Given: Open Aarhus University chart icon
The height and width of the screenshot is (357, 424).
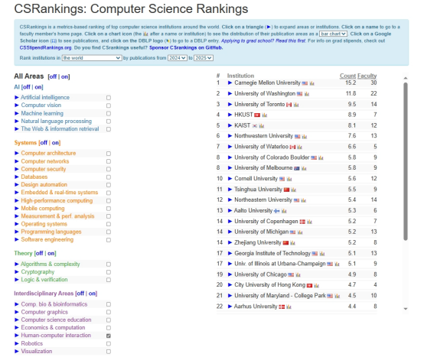Looking at the screenshot, I should (x=289, y=307).
